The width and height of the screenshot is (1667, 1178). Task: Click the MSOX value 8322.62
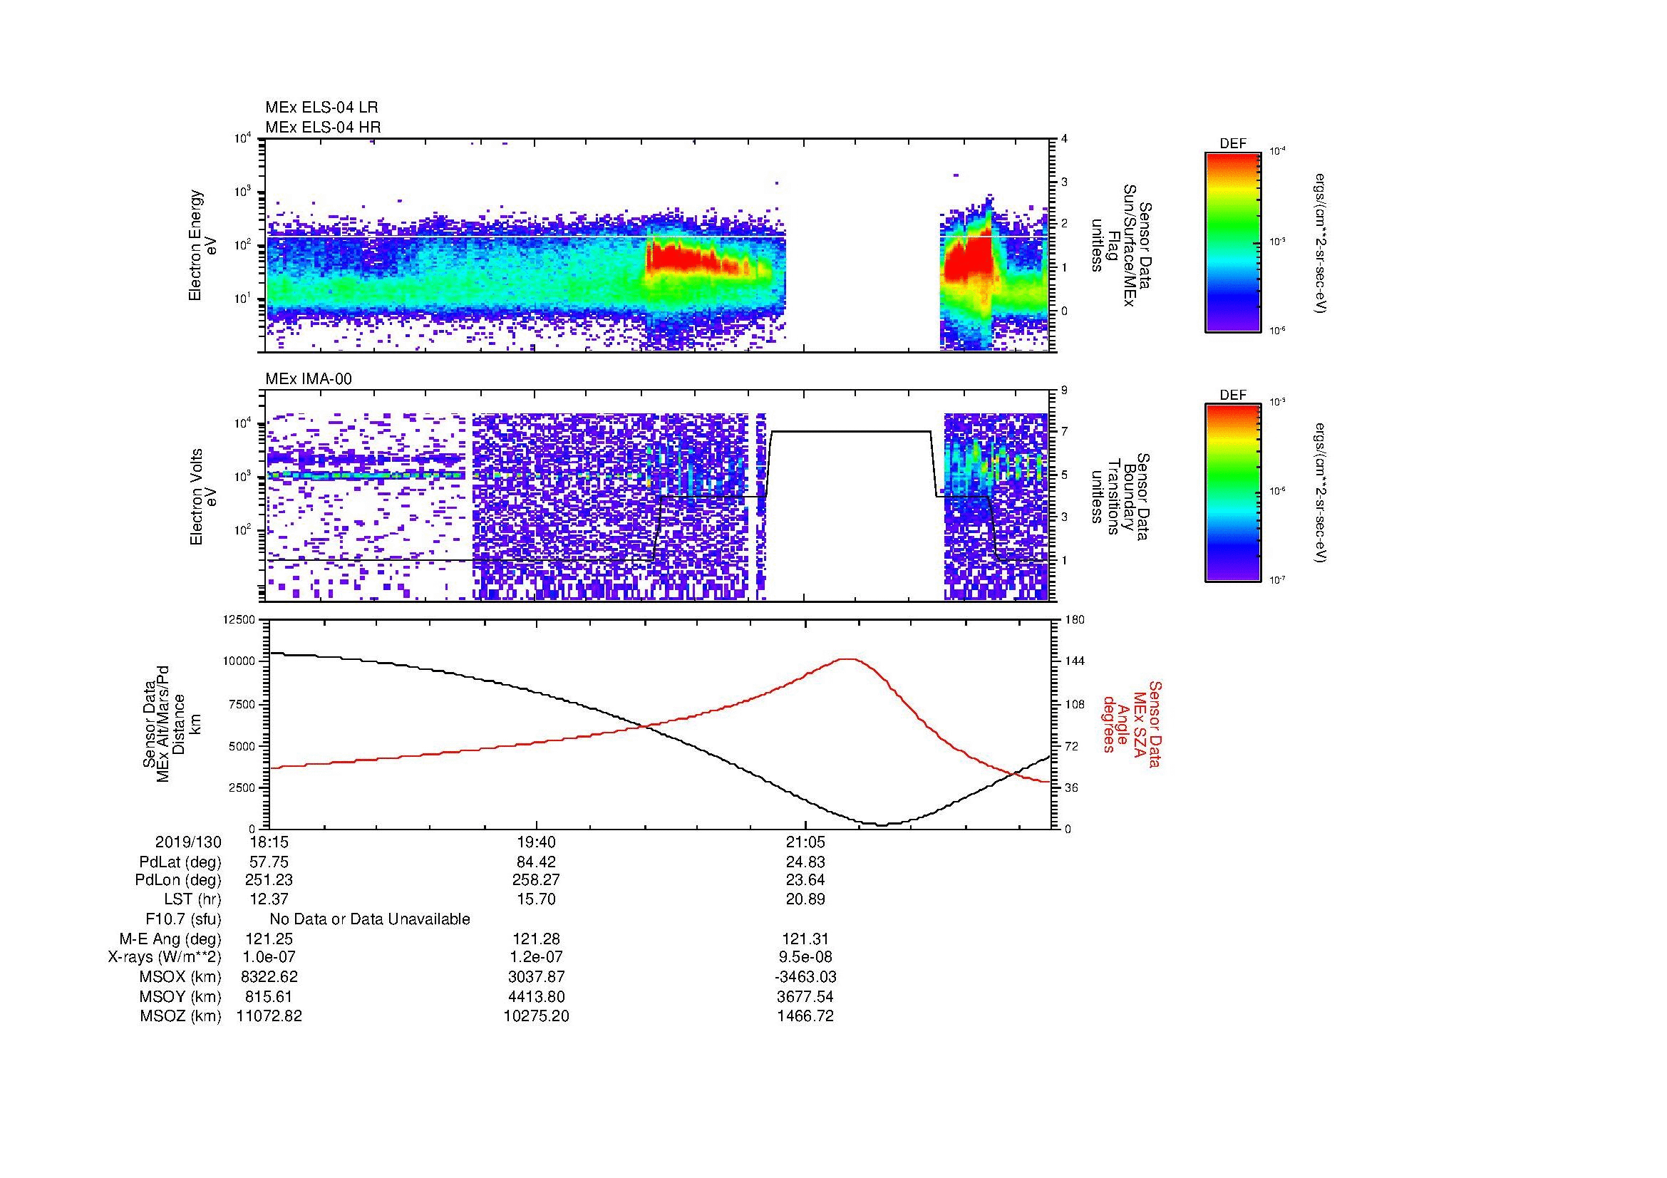[x=269, y=977]
